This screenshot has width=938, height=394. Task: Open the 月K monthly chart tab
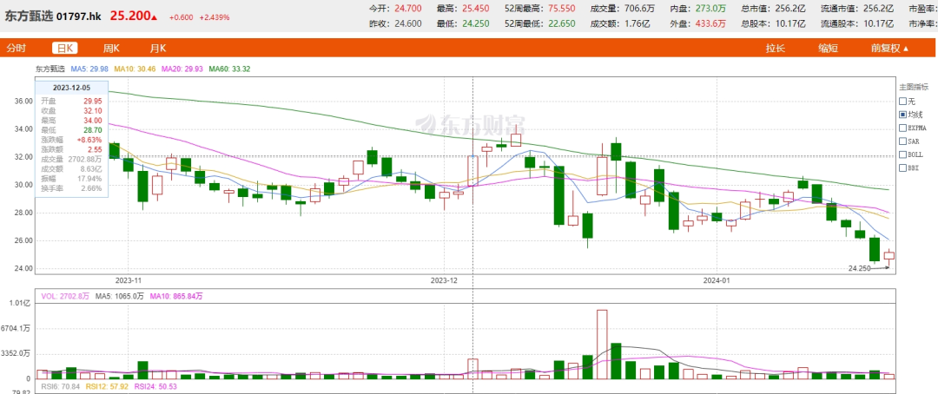click(x=158, y=49)
